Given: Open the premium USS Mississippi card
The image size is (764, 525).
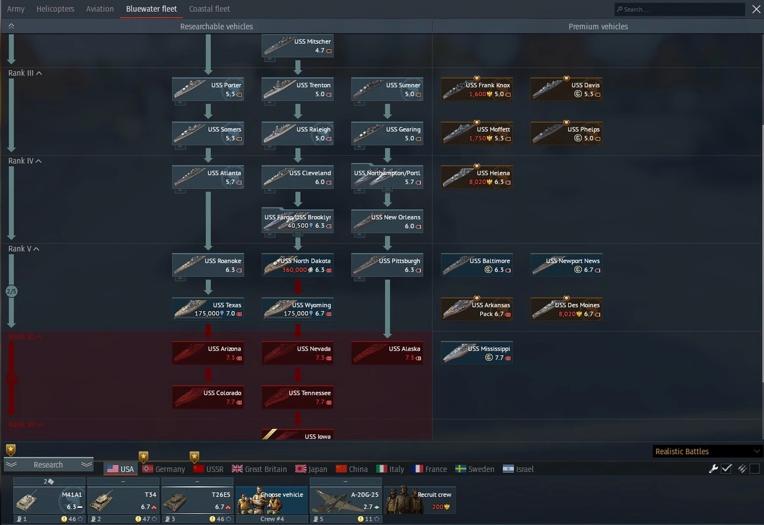Looking at the screenshot, I should click(476, 353).
